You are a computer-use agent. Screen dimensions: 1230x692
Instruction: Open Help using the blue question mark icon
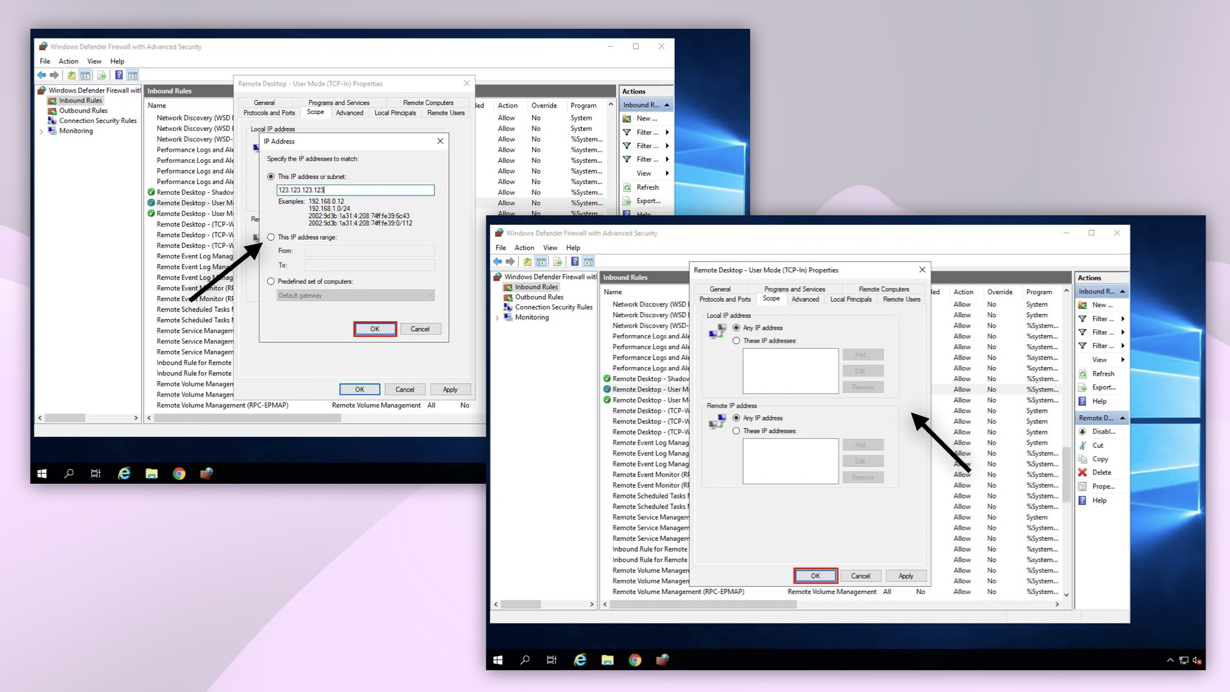coord(575,261)
